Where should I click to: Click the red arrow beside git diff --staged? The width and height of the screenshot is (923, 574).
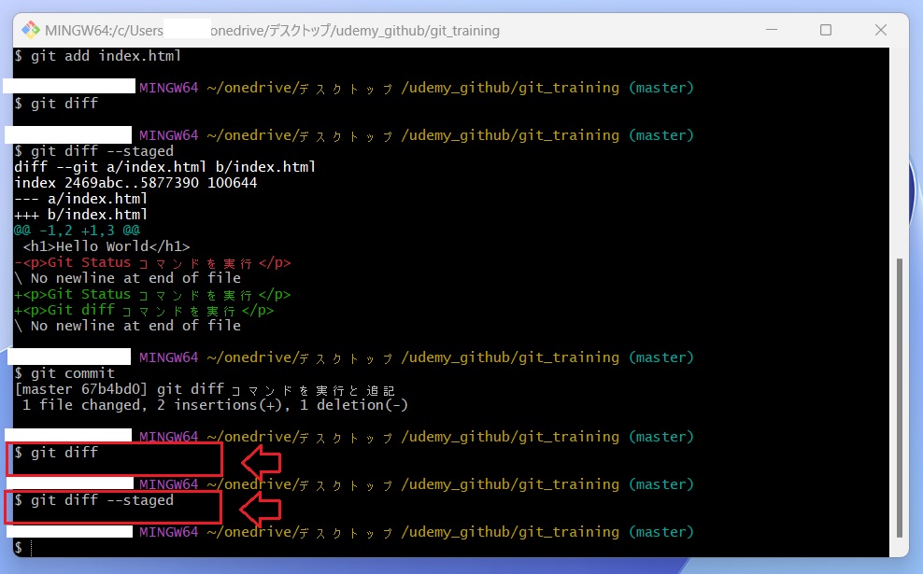tap(261, 508)
